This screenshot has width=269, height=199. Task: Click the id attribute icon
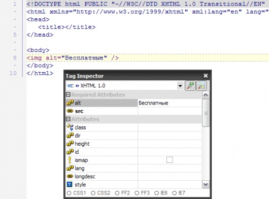point(70,152)
